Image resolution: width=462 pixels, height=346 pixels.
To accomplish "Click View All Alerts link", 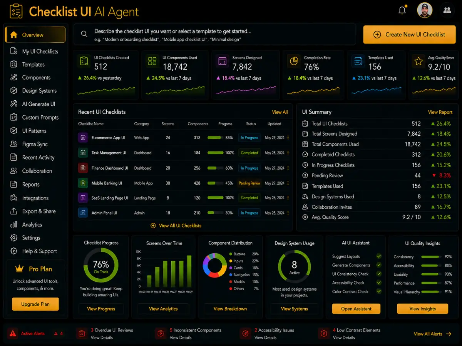I will (432, 334).
